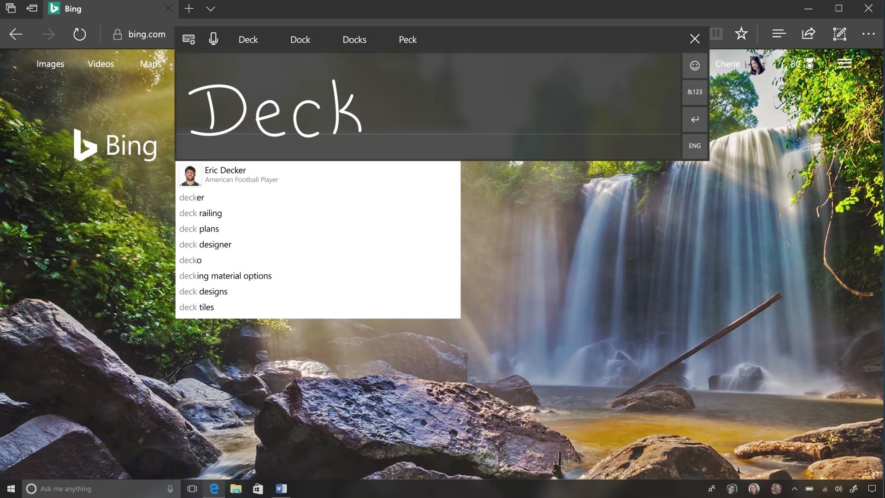Open Bing hamburger menu
Screen dimensions: 885x498
pos(844,64)
